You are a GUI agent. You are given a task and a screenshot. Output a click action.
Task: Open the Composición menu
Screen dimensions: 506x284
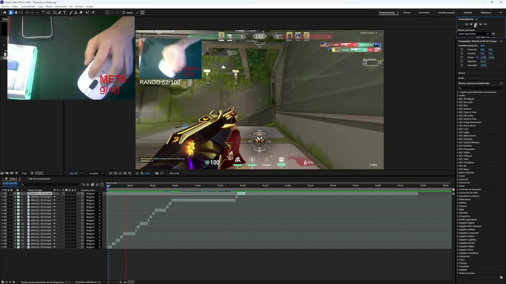point(28,6)
